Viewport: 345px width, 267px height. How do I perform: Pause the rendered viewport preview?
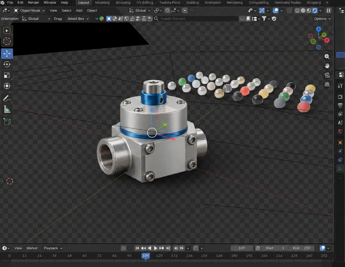click(x=328, y=10)
